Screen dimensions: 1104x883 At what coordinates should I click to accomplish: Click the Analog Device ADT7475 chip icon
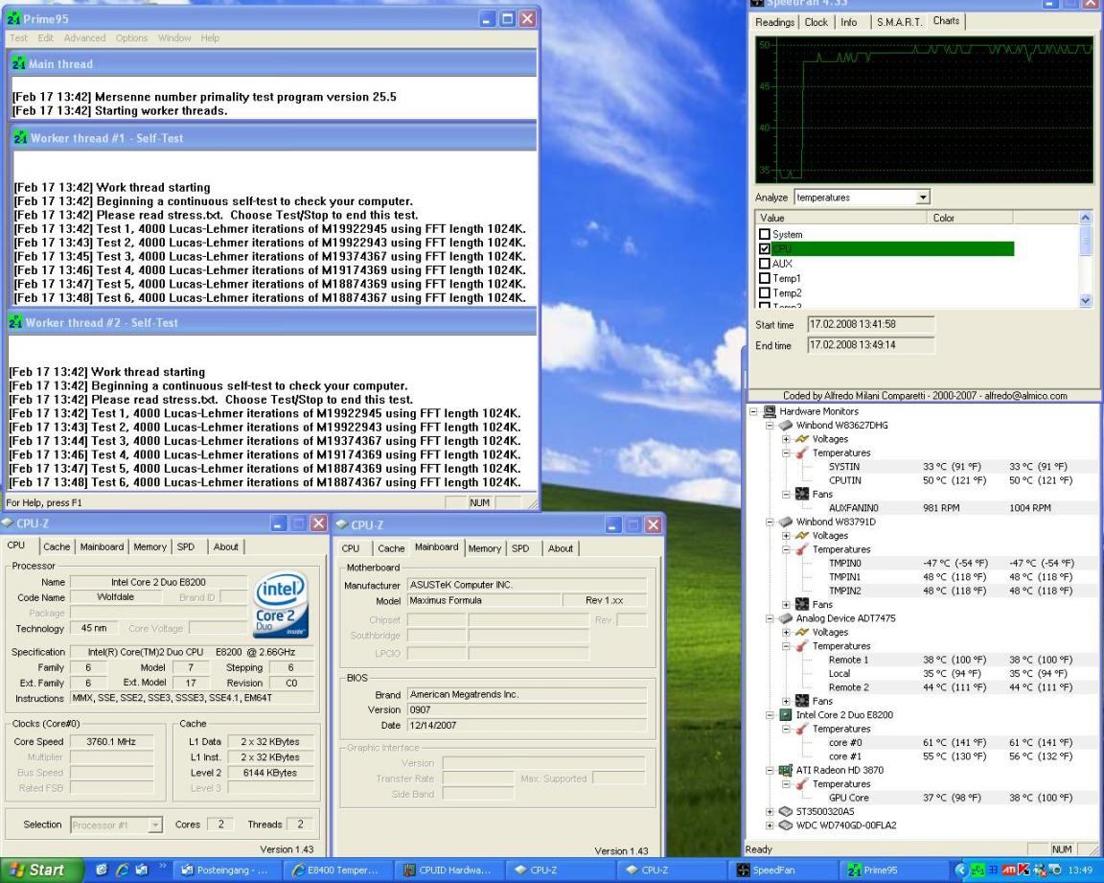pos(786,618)
